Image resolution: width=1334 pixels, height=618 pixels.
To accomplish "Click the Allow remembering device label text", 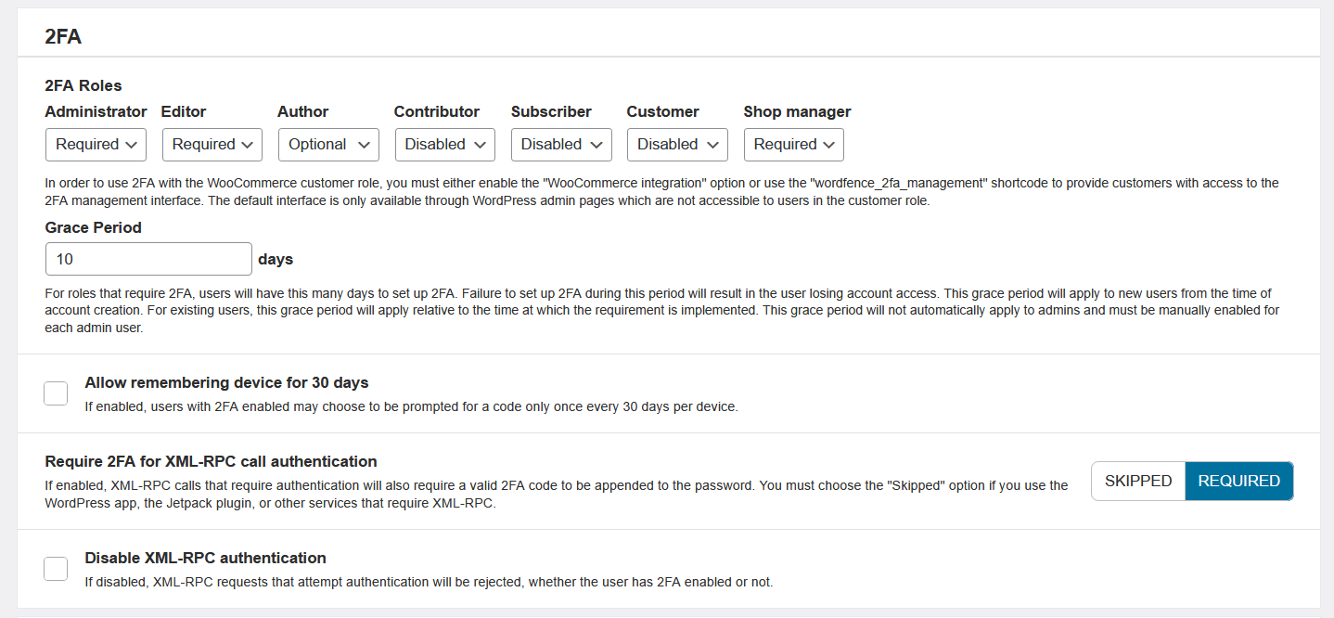I will coord(225,382).
